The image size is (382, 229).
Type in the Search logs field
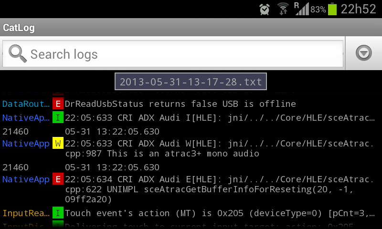coord(181,54)
